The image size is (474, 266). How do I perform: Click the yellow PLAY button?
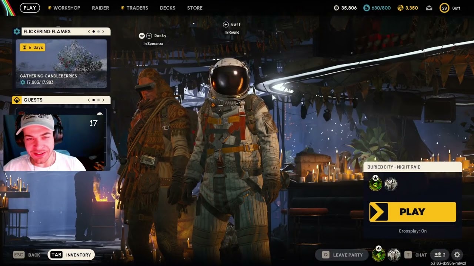413,212
